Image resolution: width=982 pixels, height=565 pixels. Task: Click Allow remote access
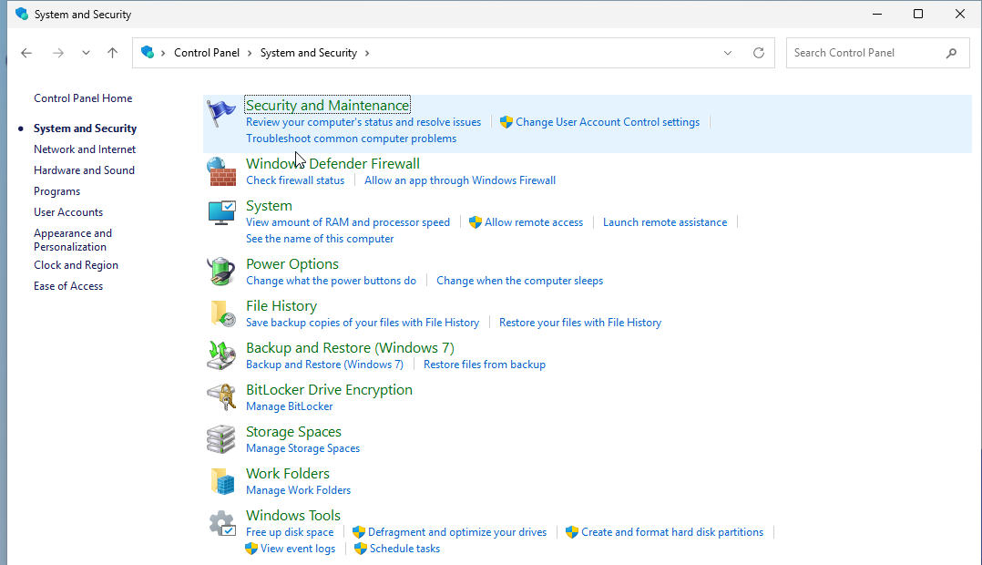coord(534,222)
